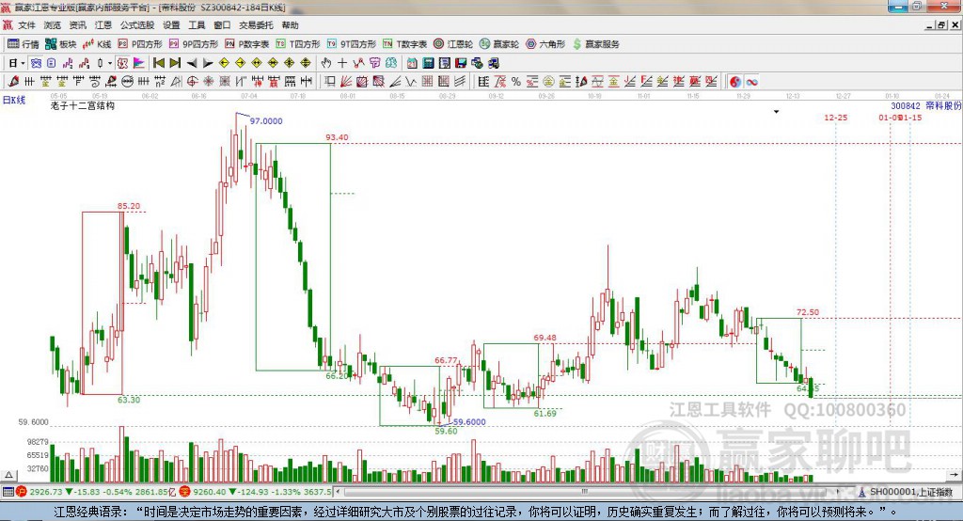963x521 pixels.
Task: Click the 300842 stock code
Action: 906,105
